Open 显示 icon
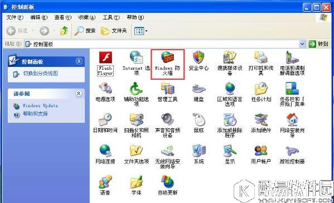334x203 pixels. point(230,151)
